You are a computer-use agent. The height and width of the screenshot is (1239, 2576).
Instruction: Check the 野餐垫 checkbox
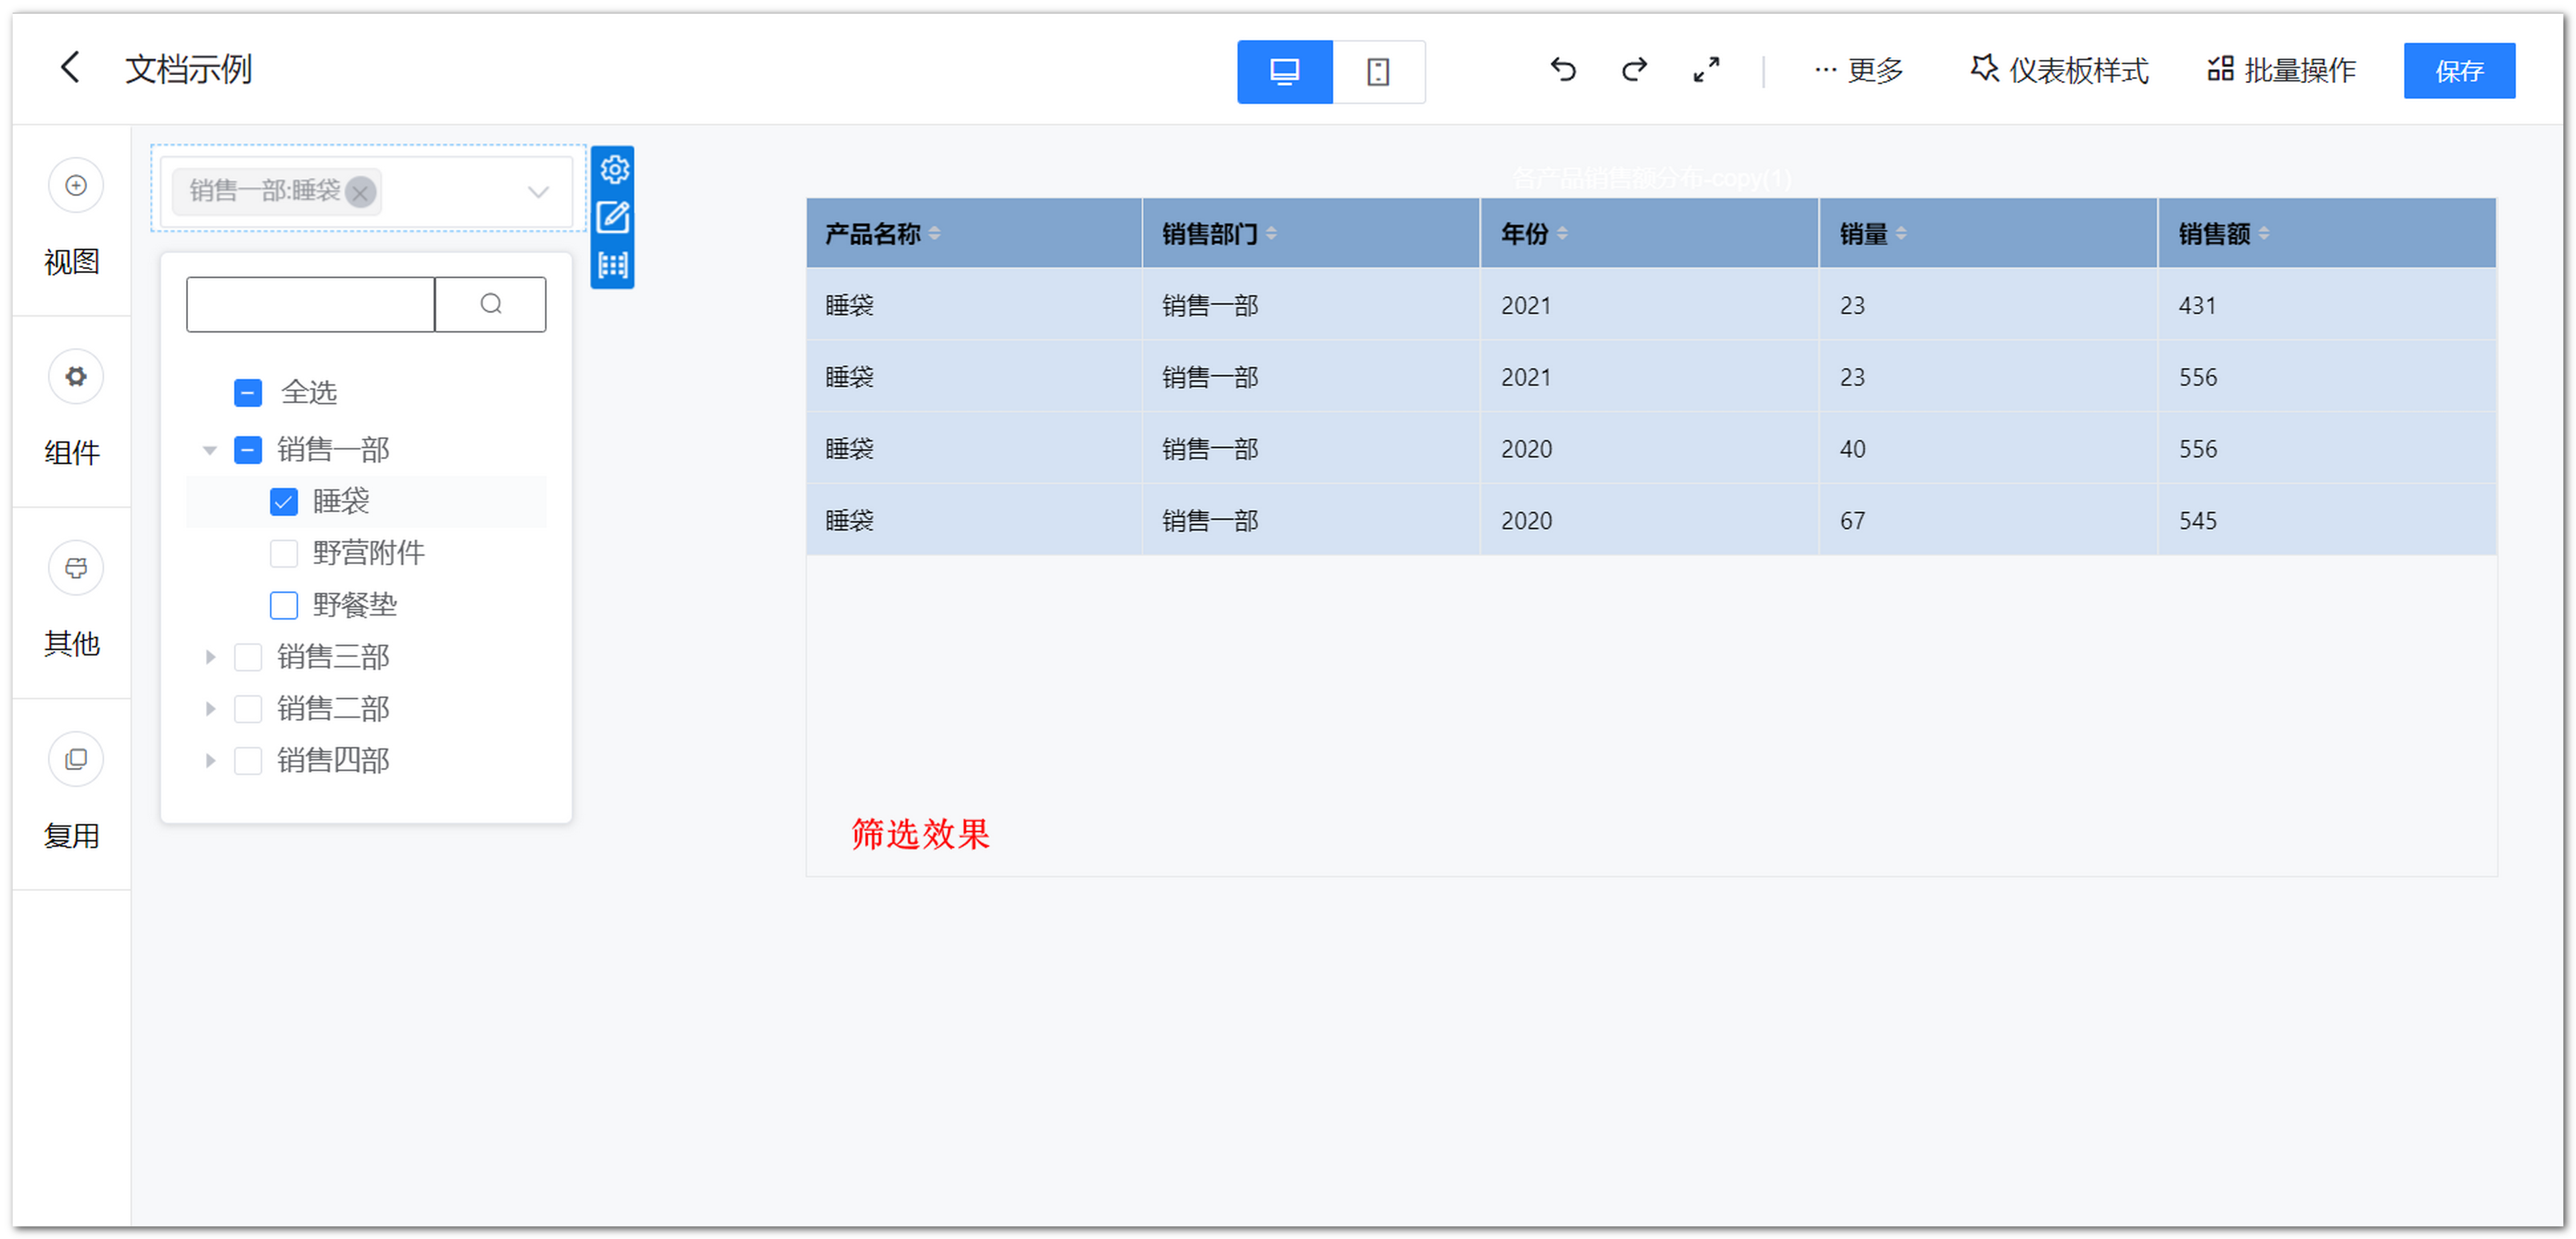(284, 606)
